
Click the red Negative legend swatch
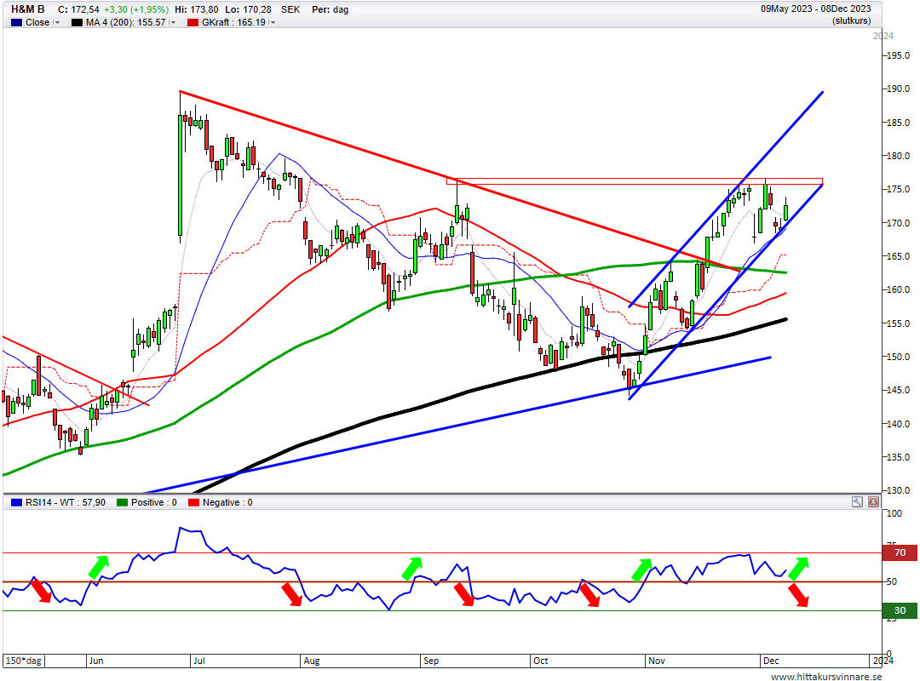pos(194,503)
